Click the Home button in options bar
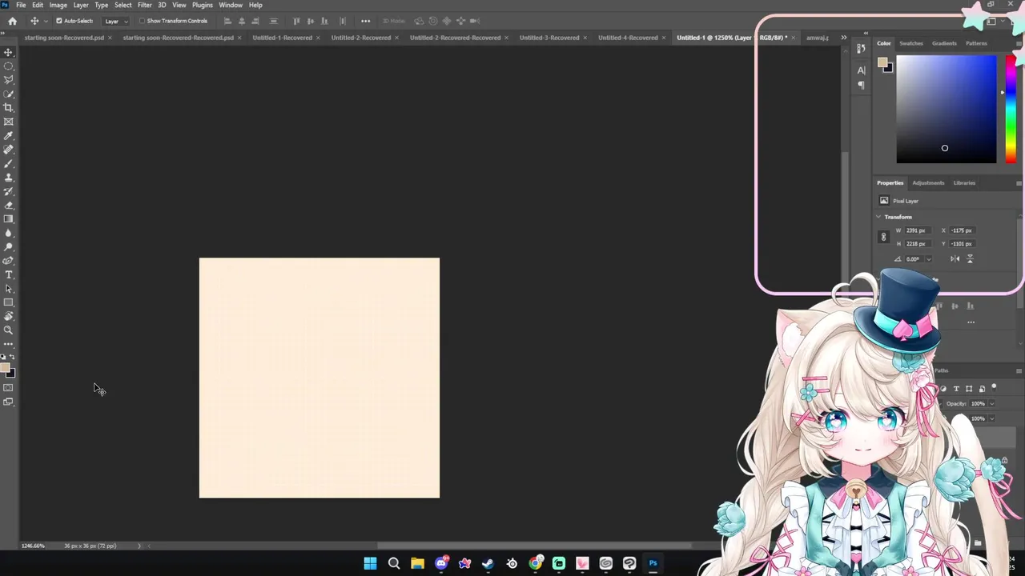This screenshot has width=1025, height=576. pyautogui.click(x=12, y=21)
